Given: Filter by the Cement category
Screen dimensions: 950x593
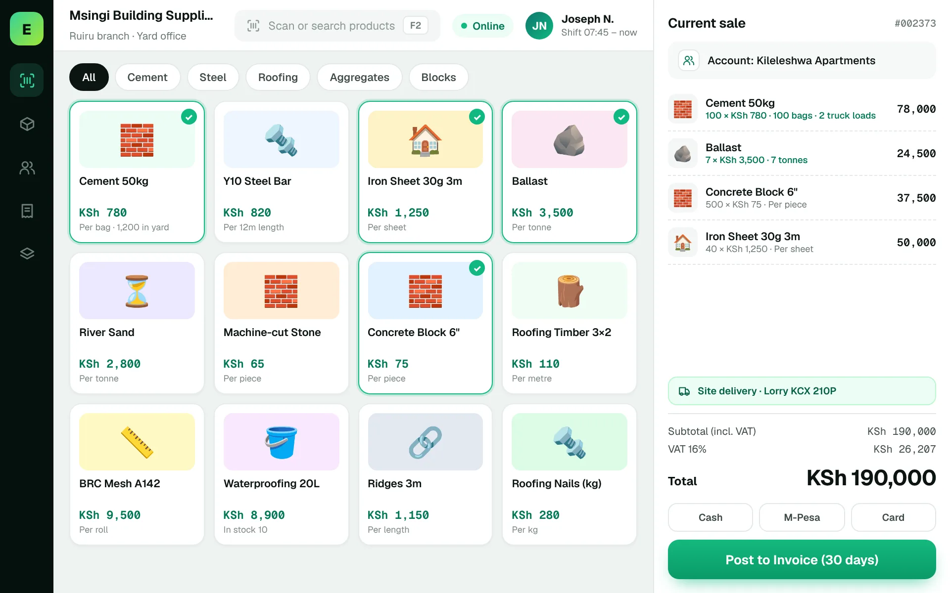Looking at the screenshot, I should tap(147, 77).
